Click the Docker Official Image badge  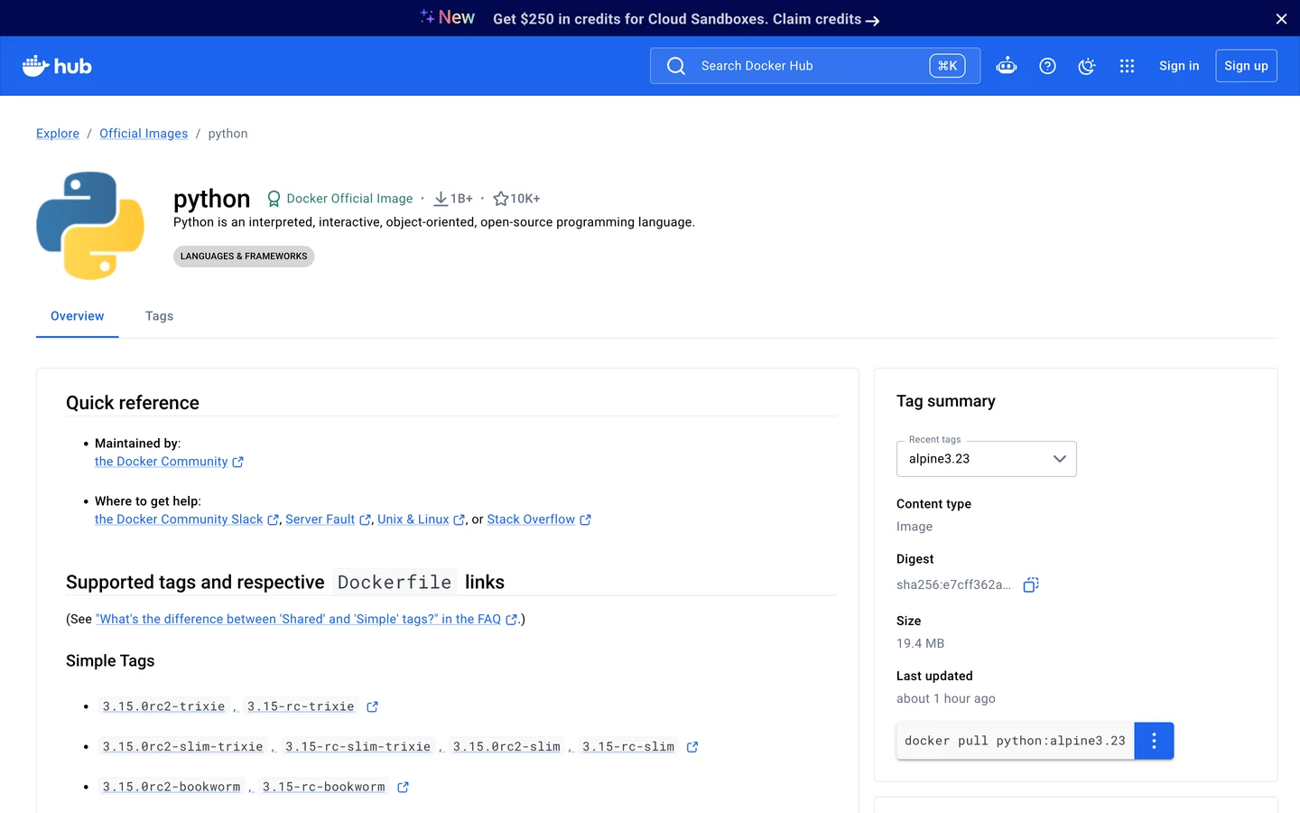[339, 199]
